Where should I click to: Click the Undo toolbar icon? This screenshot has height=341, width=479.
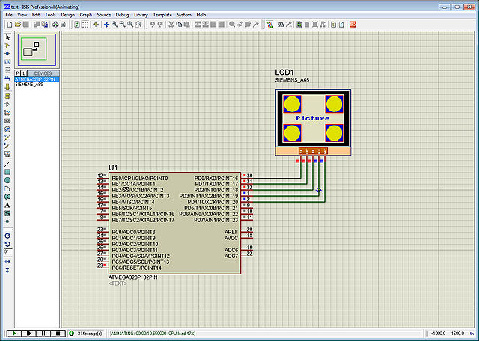152,25
